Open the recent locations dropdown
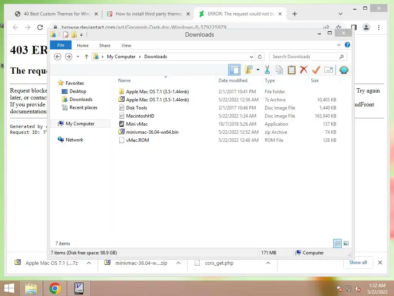This screenshot has width=394, height=296. (x=78, y=57)
